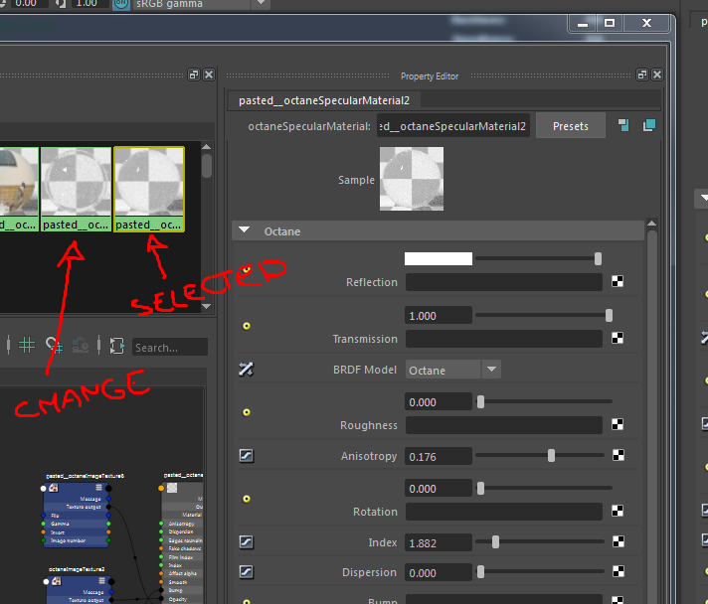Click the Transmission slider handle

(x=609, y=315)
